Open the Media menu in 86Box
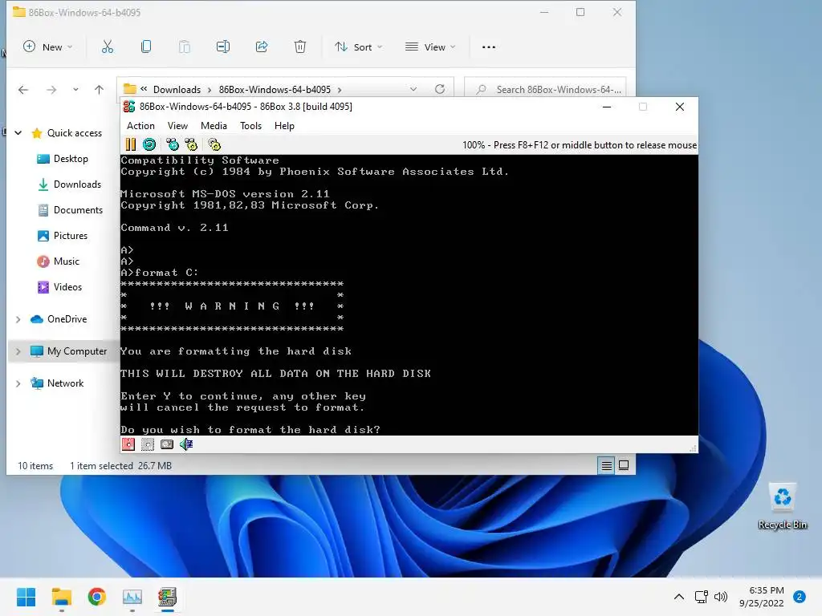The height and width of the screenshot is (616, 822). 214,126
